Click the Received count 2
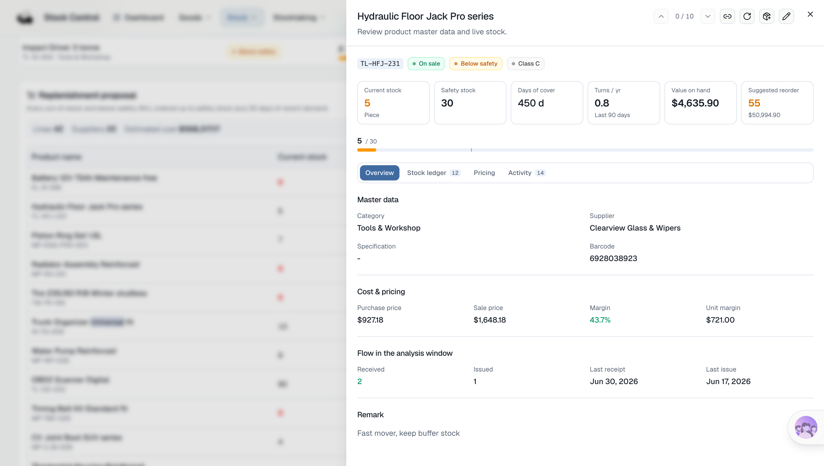824x466 pixels. pyautogui.click(x=359, y=381)
